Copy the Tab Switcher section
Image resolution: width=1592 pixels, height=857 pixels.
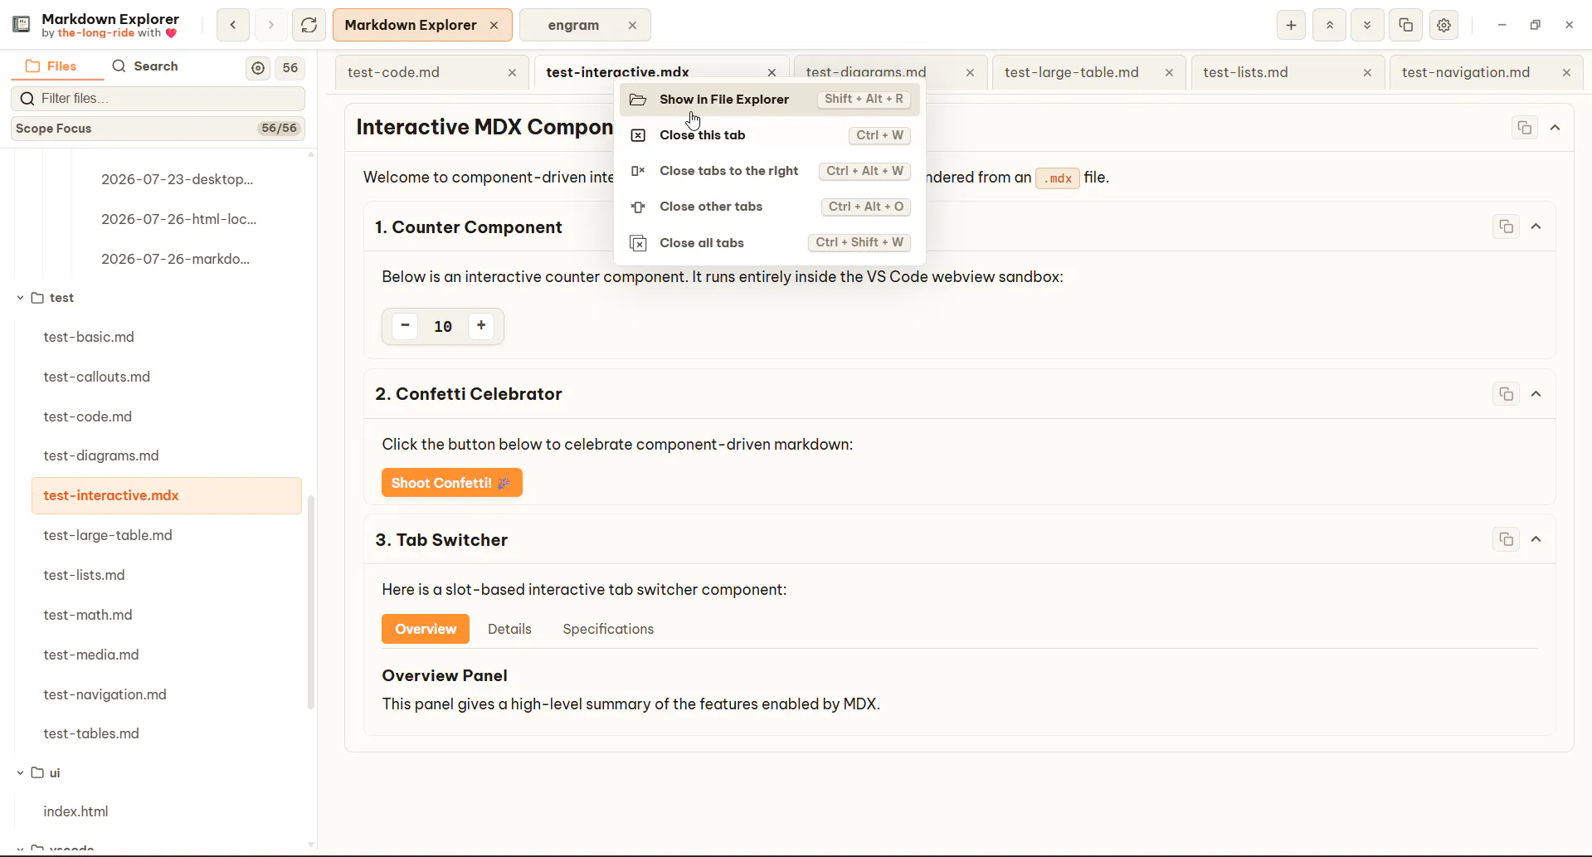pyautogui.click(x=1506, y=539)
